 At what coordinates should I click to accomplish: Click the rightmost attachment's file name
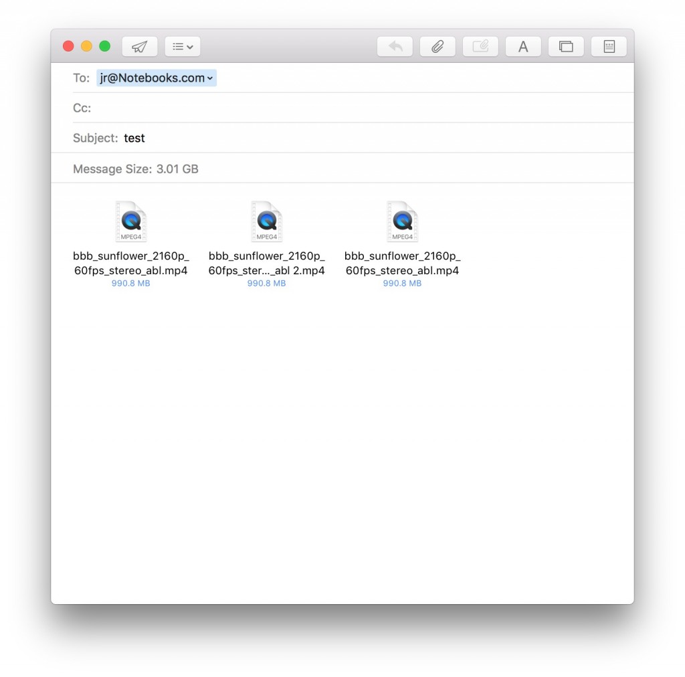[402, 263]
